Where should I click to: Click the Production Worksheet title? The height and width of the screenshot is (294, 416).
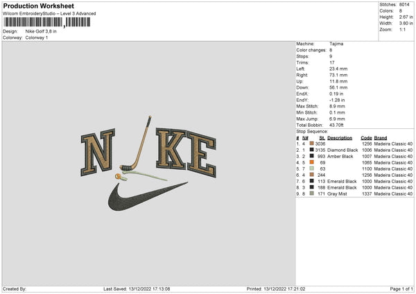point(38,6)
